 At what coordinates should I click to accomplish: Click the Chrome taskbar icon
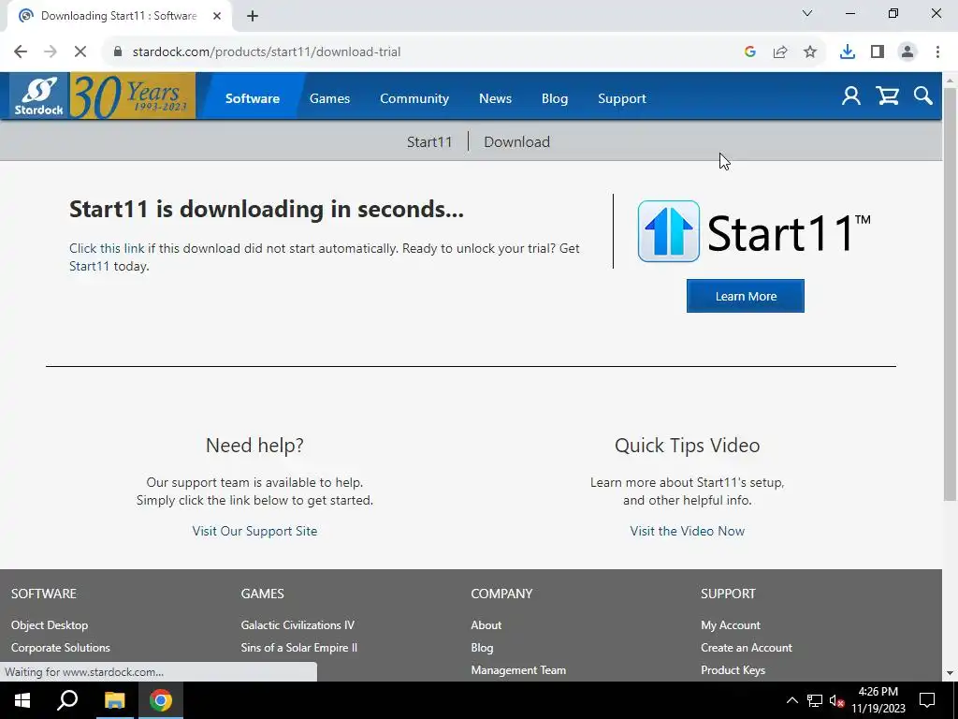[161, 700]
